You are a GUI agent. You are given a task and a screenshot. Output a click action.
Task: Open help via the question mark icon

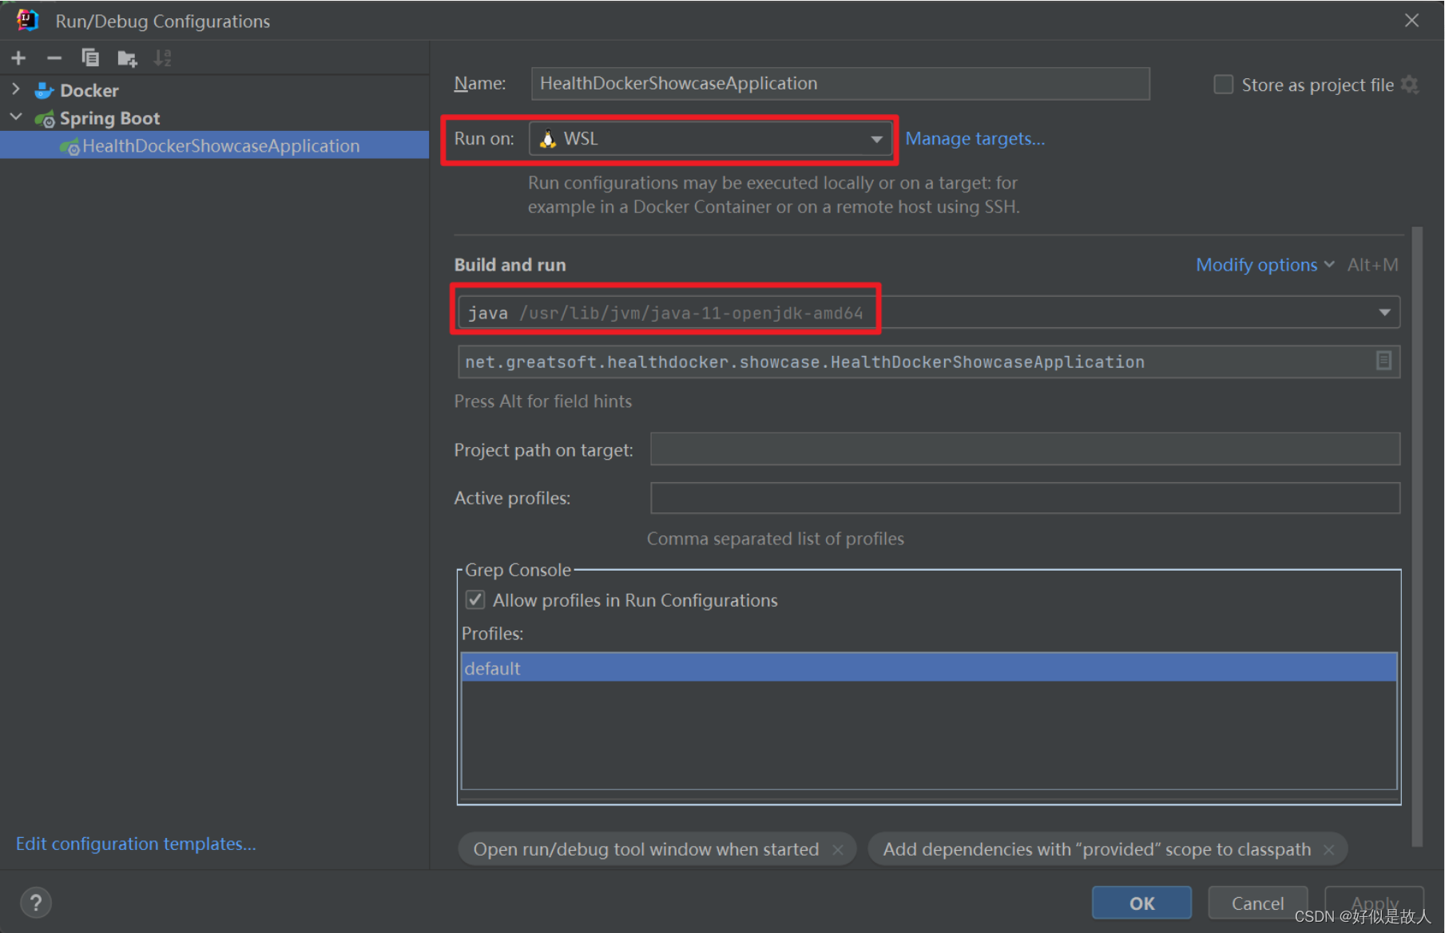(x=35, y=902)
